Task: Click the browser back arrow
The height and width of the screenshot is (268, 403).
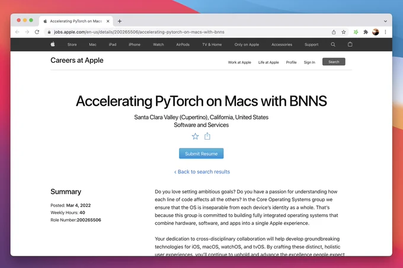Action: click(17, 32)
